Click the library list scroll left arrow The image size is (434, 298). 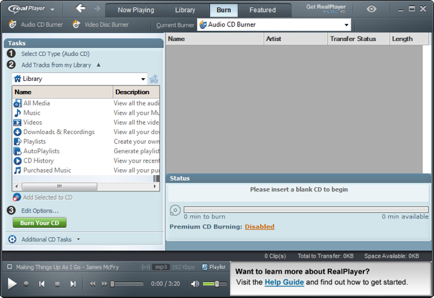[x=17, y=186]
